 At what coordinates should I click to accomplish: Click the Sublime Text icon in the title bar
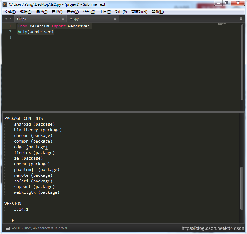tap(4, 4)
